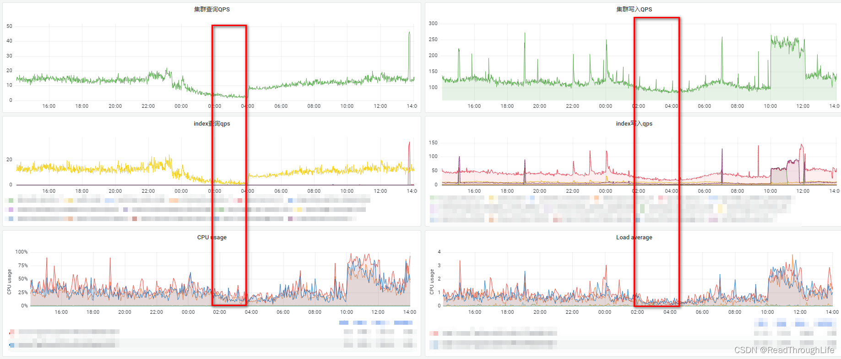Click the 300 y-axis value in 集群写入QPS chart
This screenshot has width=841, height=359.
[433, 23]
